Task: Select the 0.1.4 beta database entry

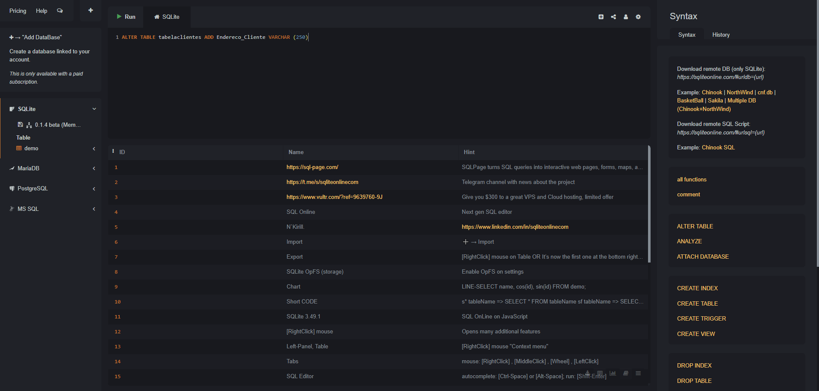Action: point(58,125)
